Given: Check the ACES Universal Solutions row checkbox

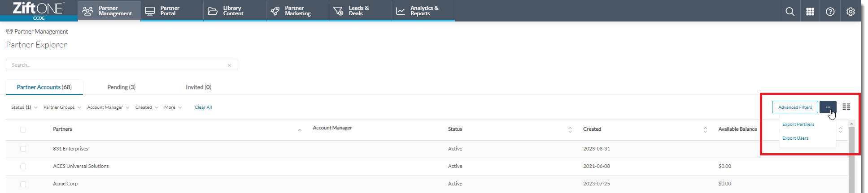Looking at the screenshot, I should [23, 166].
